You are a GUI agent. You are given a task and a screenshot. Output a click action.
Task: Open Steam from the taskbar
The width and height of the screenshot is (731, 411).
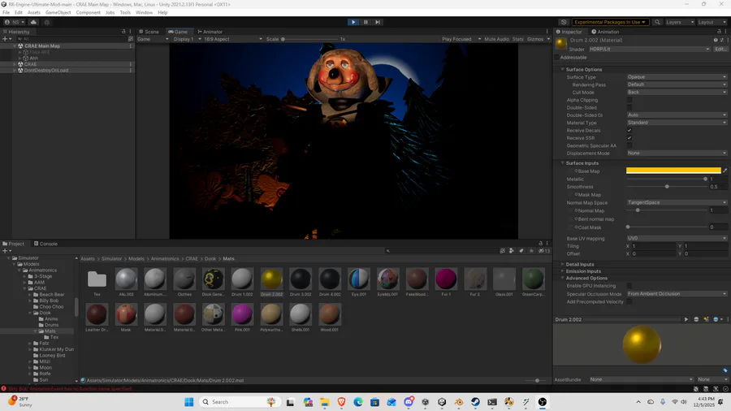475,402
